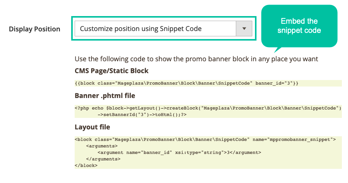Click 'mppromobanner_snippet' name in the layout code
The width and height of the screenshot is (348, 183).
tap(300, 139)
